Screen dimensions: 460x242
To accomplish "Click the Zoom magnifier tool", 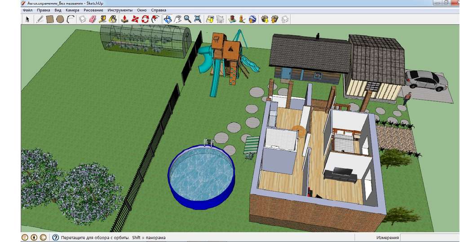I will 187,19.
